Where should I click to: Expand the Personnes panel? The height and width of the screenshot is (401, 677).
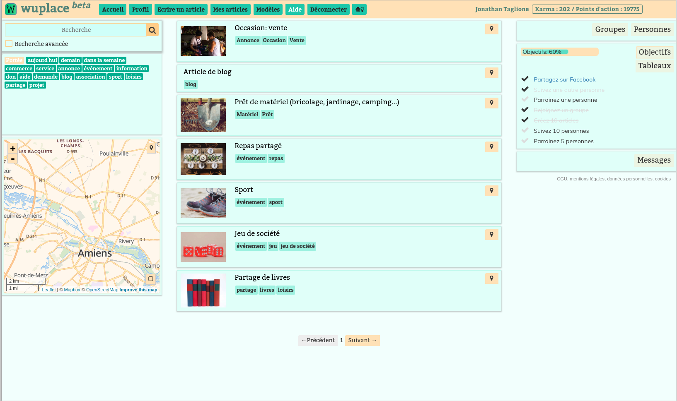point(652,29)
